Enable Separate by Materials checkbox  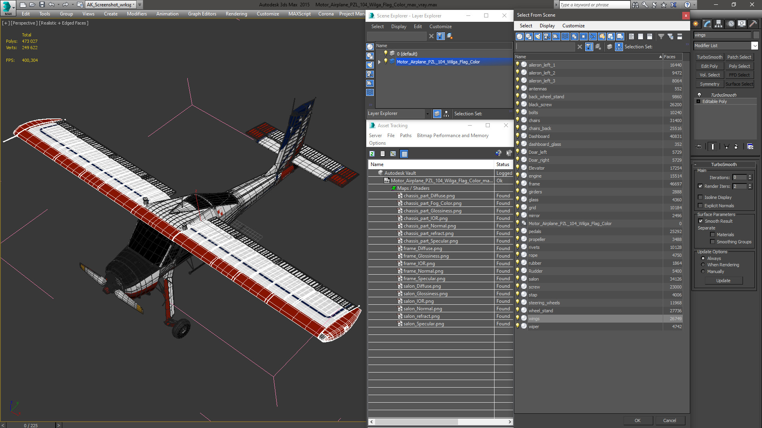[712, 235]
